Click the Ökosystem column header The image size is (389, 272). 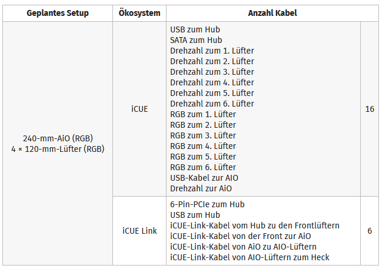[138, 13]
